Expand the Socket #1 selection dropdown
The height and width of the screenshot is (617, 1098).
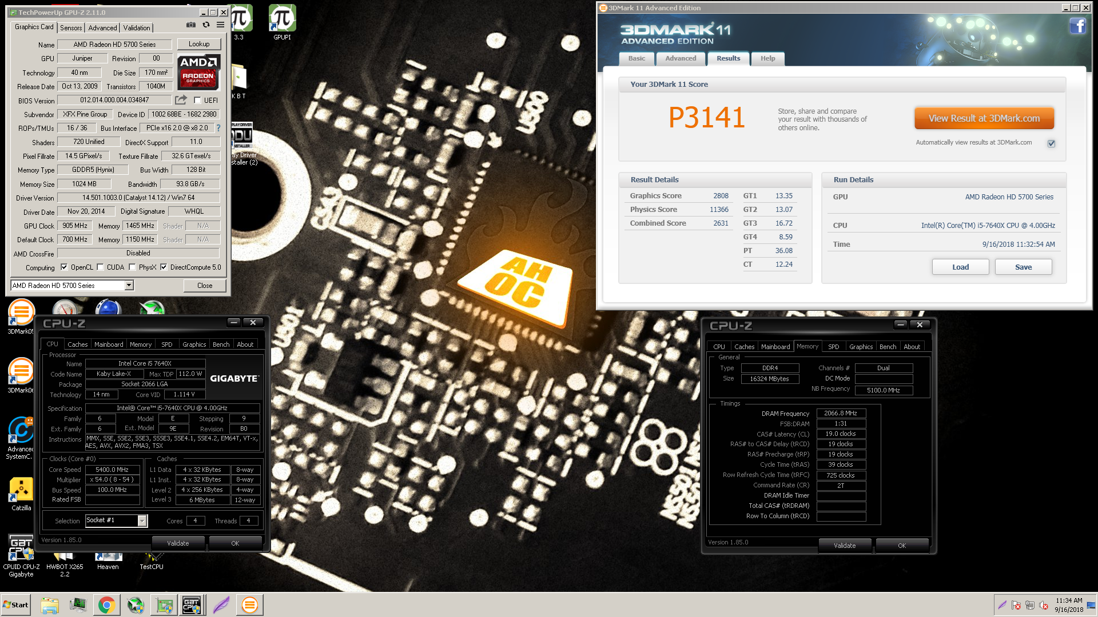click(x=142, y=520)
